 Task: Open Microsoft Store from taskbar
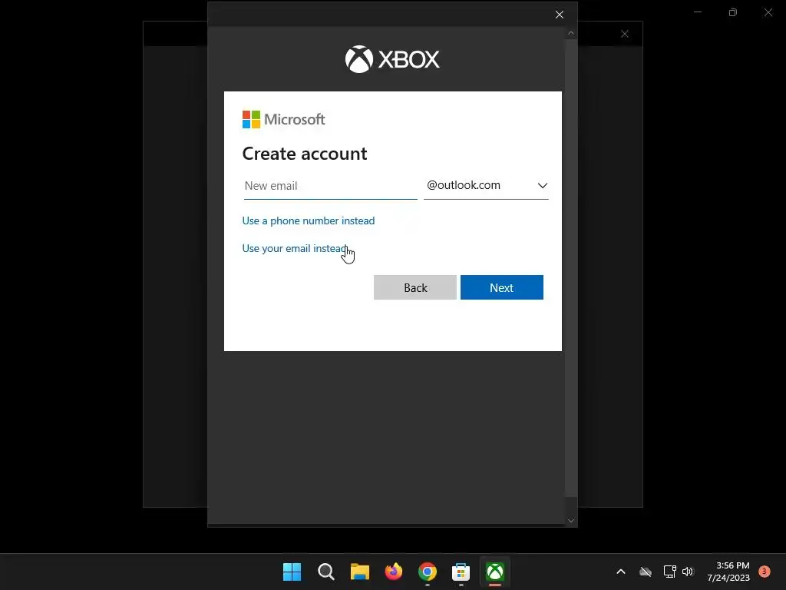pyautogui.click(x=461, y=572)
